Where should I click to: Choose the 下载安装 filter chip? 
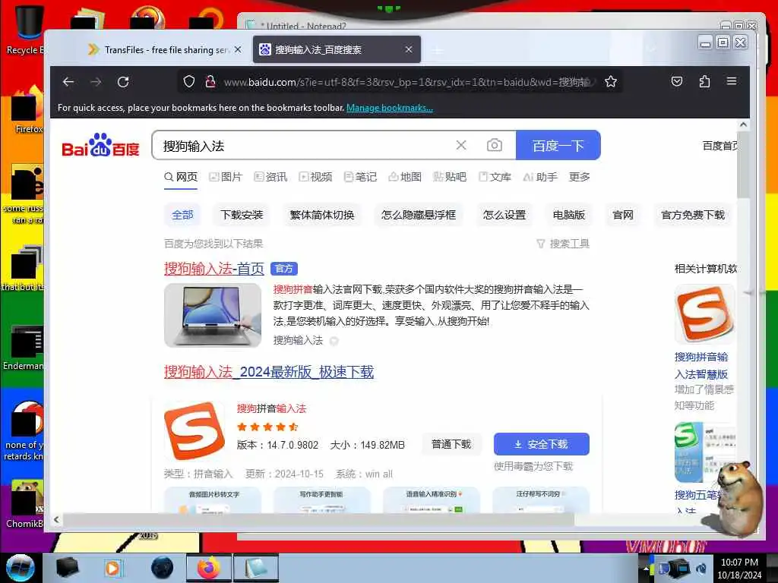242,215
